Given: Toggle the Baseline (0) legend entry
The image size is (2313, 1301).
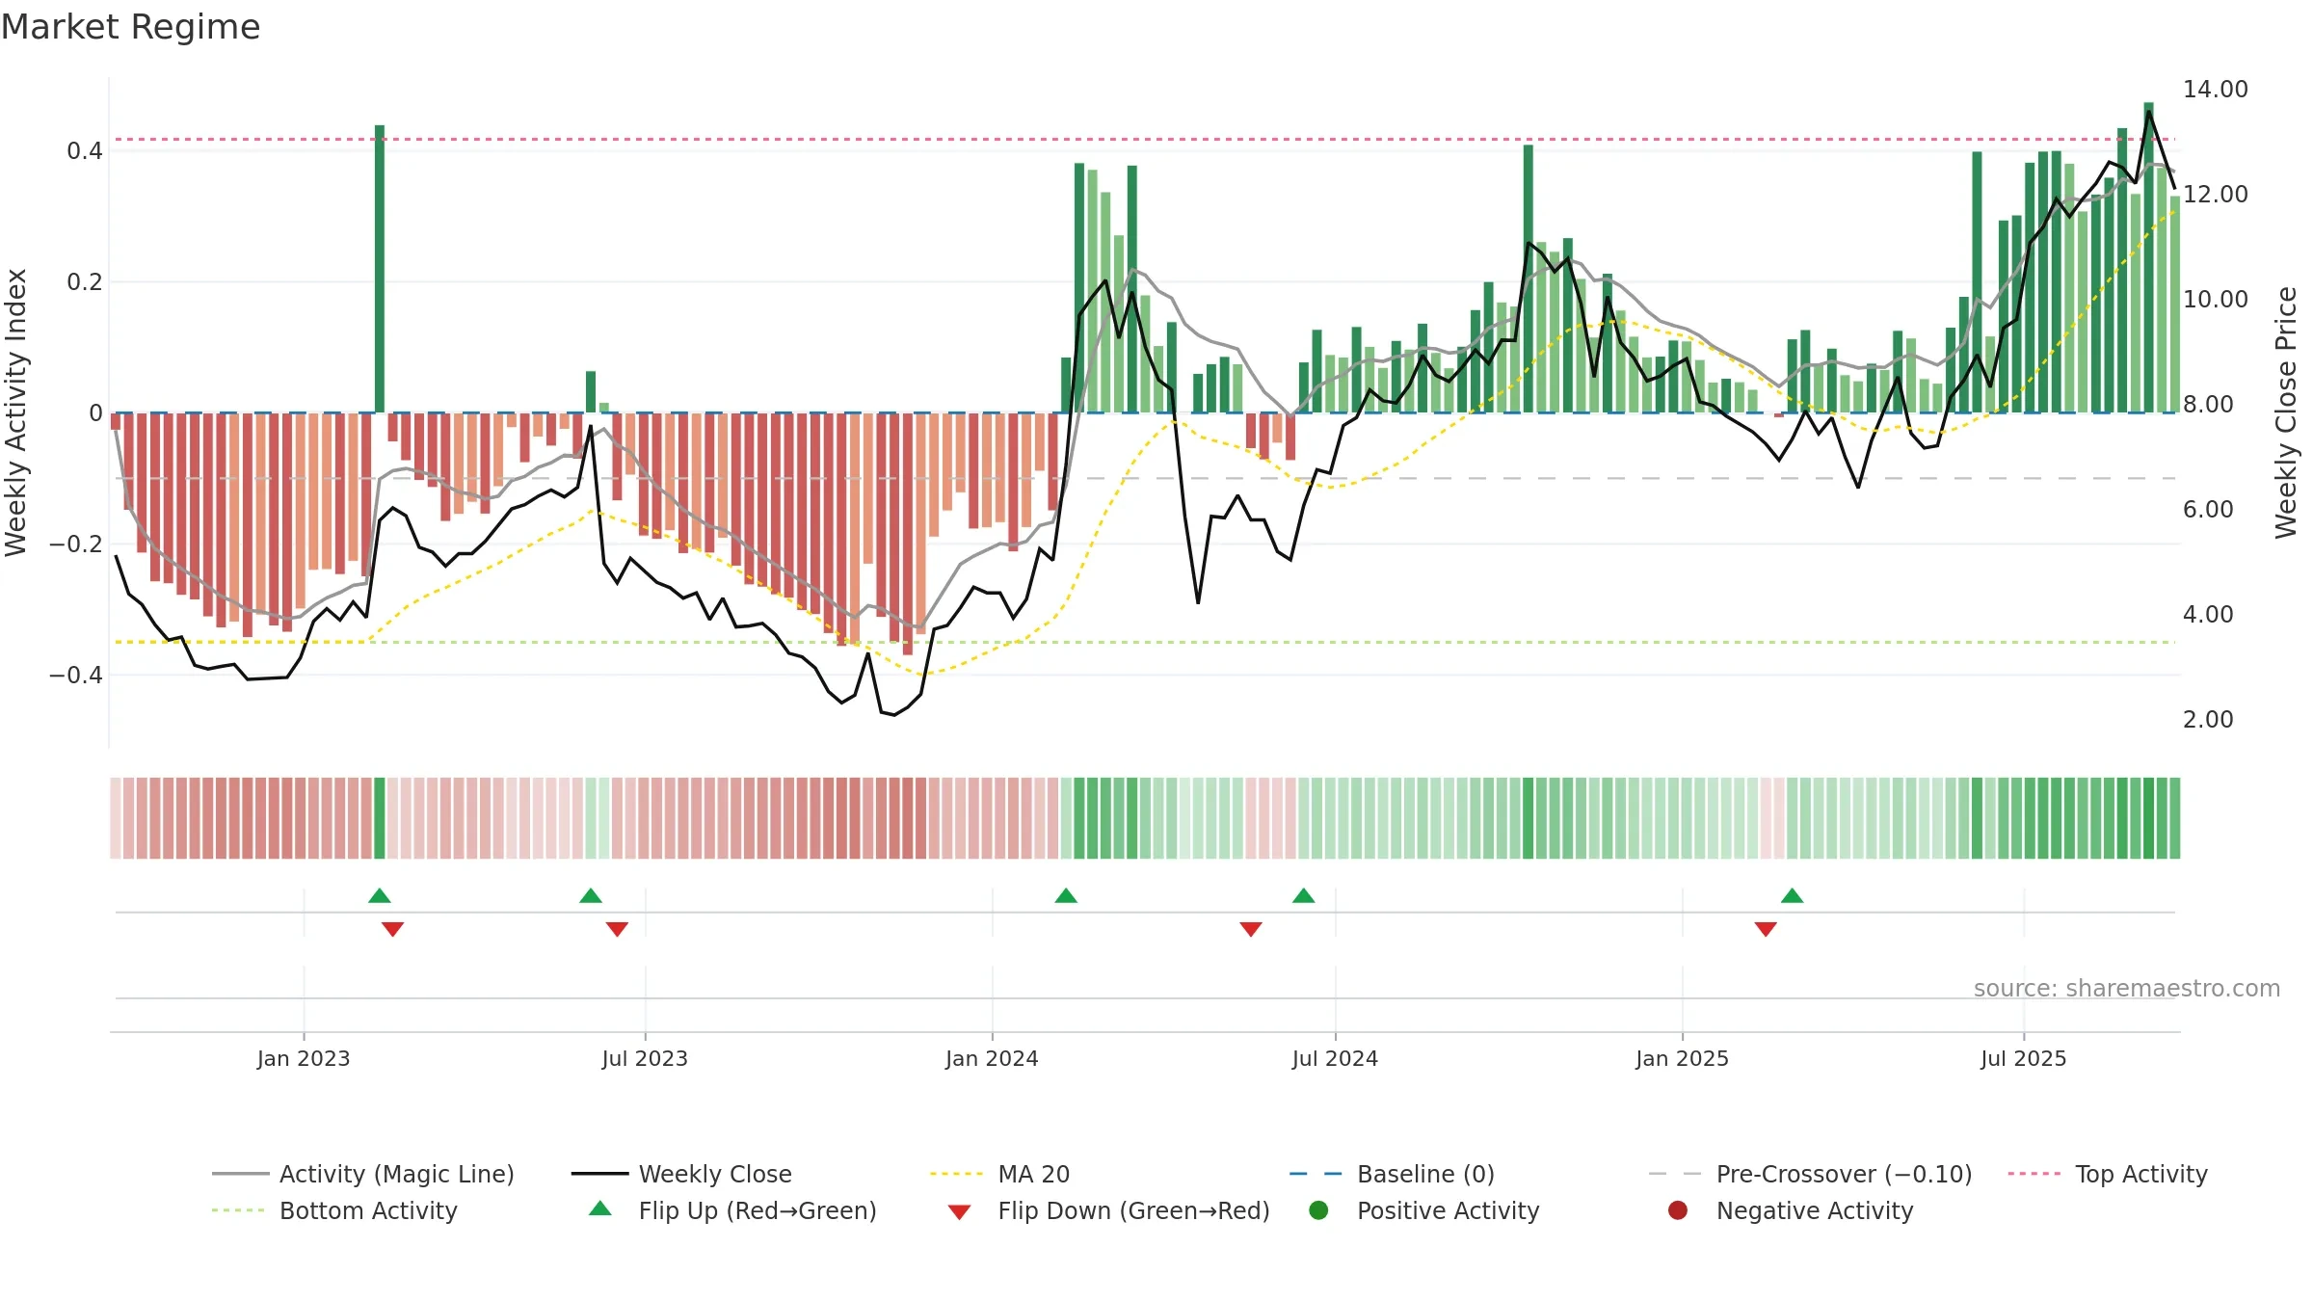Looking at the screenshot, I should tap(1392, 1174).
